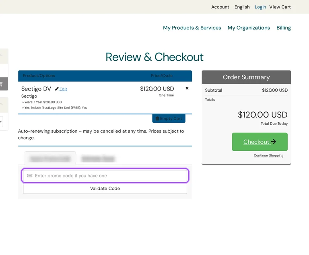Viewport: 309px width, 255px height.
Task: Select the second blurred tab
Action: tap(98, 158)
